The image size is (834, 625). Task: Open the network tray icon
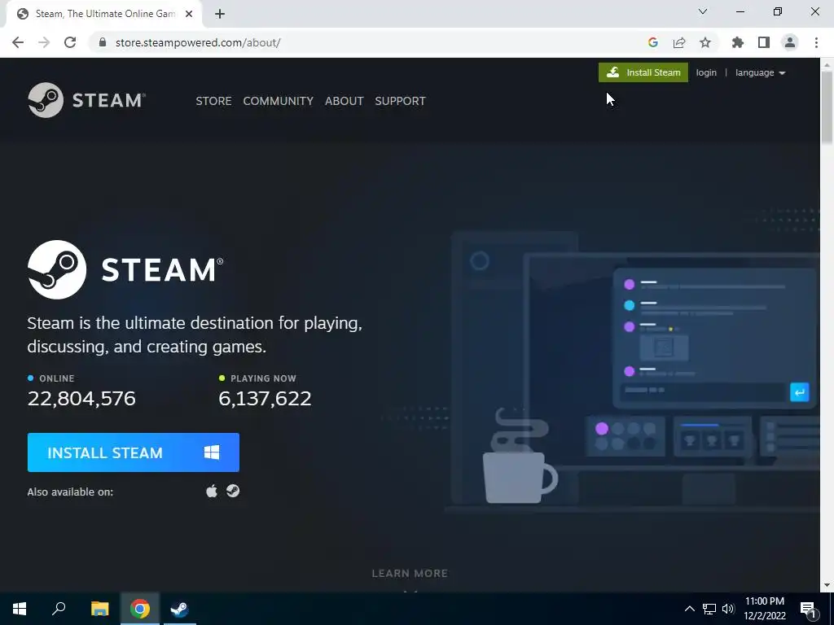(x=709, y=609)
